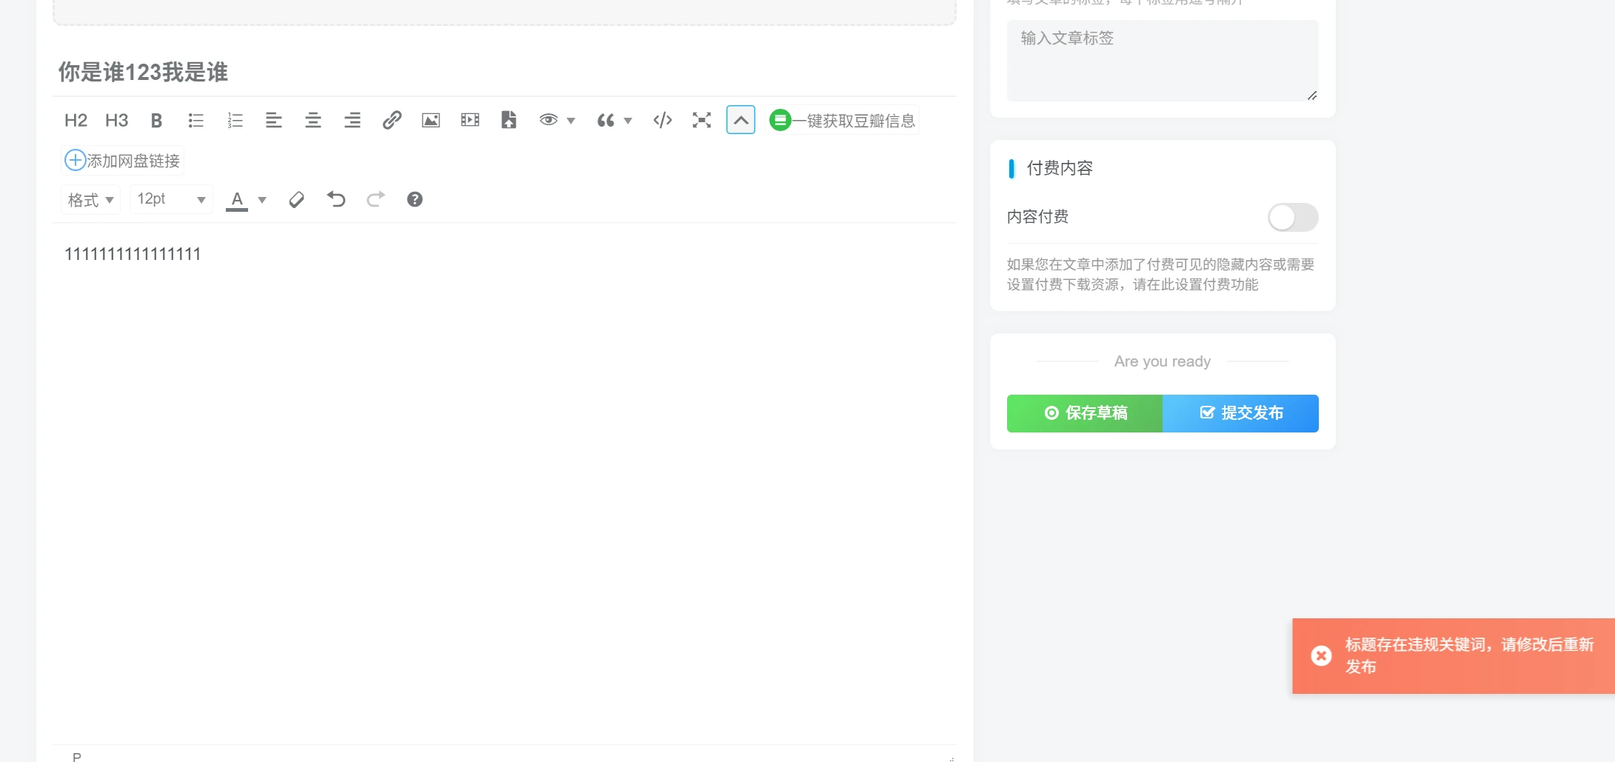Screen dimensions: 1615x762
Task: Open the text color picker arrow
Action: (262, 200)
